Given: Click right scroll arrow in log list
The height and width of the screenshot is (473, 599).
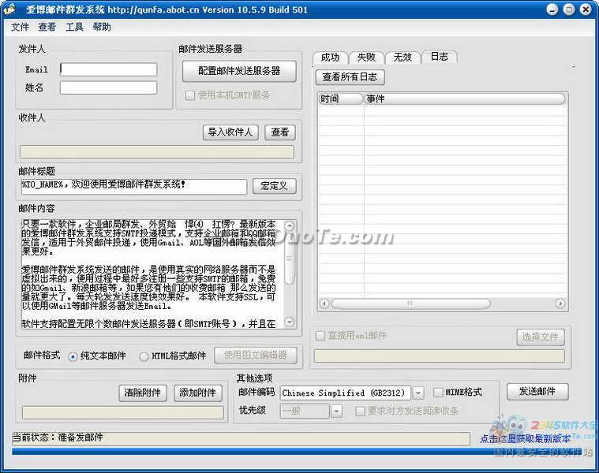Looking at the screenshot, I should pyautogui.click(x=560, y=304).
